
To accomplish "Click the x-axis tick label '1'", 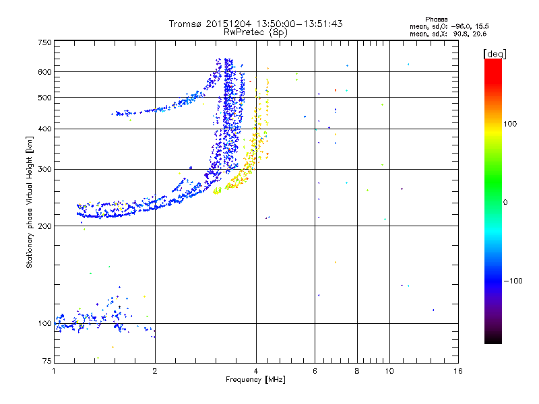I will tap(54, 371).
